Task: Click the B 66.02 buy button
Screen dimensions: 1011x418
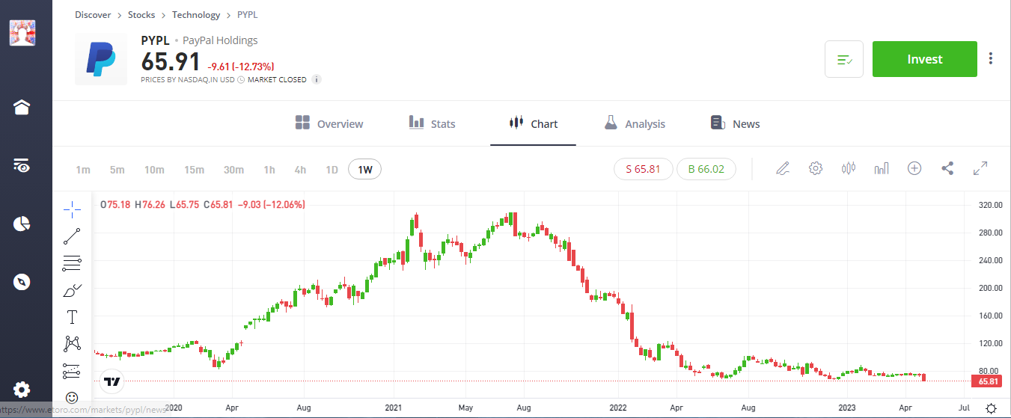Action: tap(706, 169)
